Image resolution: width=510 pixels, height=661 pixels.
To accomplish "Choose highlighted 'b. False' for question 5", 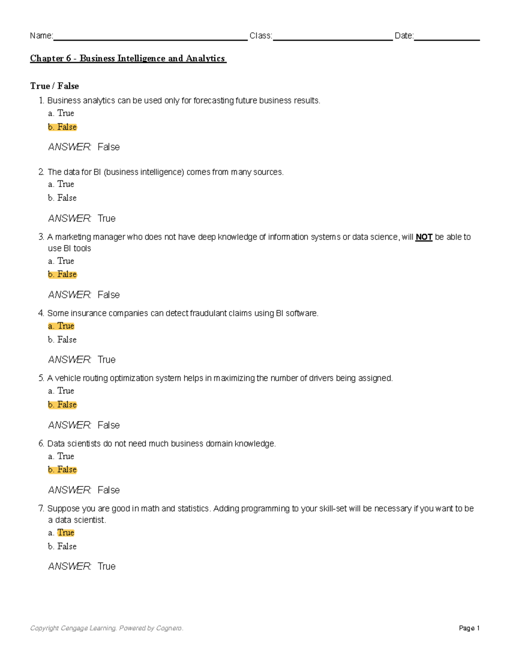I will point(62,405).
